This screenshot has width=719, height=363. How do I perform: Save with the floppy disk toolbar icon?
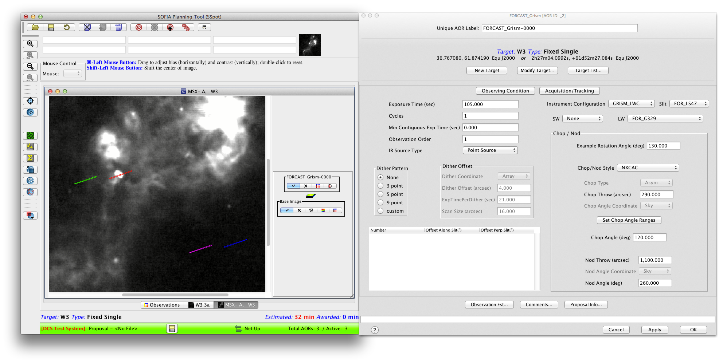[51, 27]
